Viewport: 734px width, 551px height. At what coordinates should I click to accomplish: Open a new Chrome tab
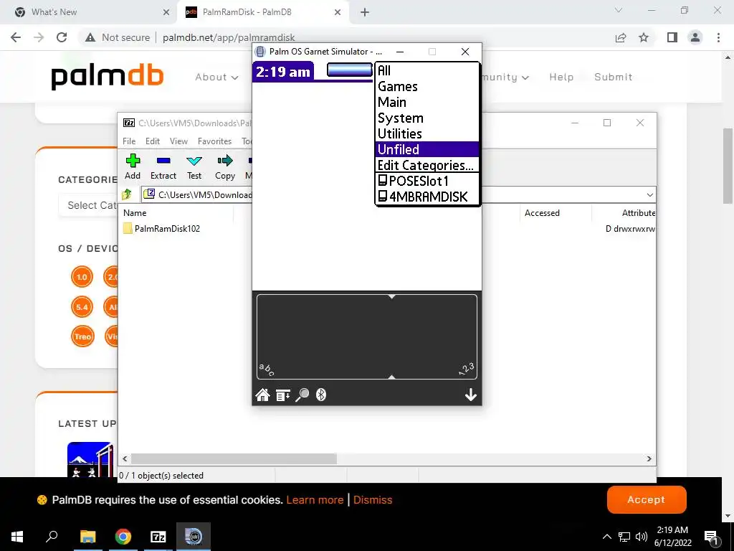(x=365, y=12)
